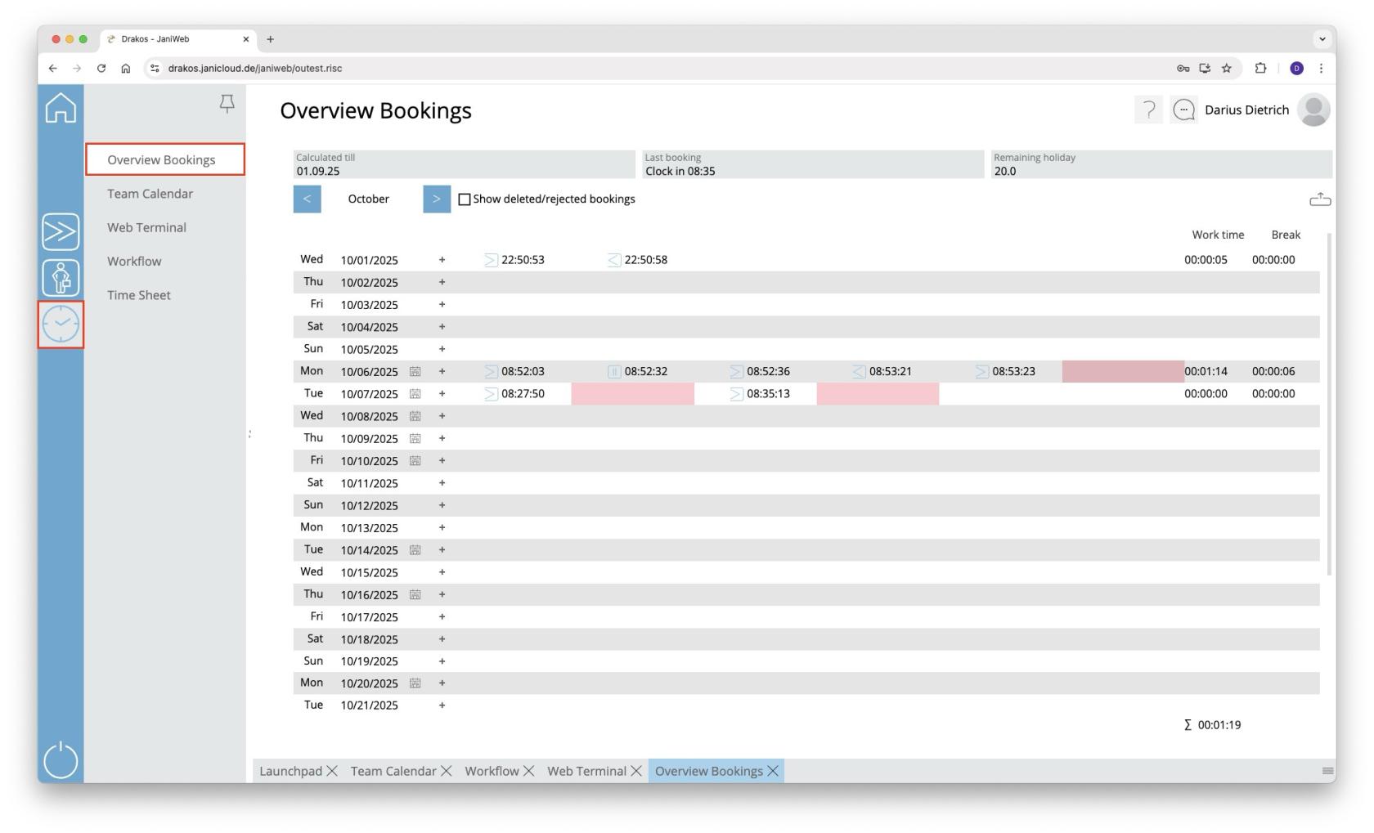The image size is (1374, 833).
Task: Open the Home icon in sidebar
Action: pos(61,108)
